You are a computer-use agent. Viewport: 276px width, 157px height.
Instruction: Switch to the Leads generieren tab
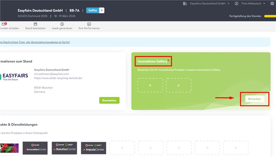click(62, 28)
